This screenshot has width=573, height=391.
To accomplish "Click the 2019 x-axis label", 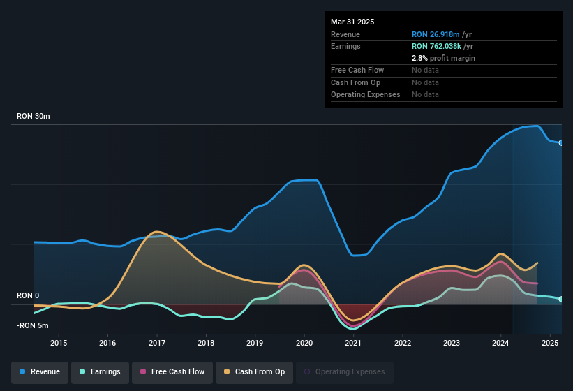I will (x=255, y=343).
